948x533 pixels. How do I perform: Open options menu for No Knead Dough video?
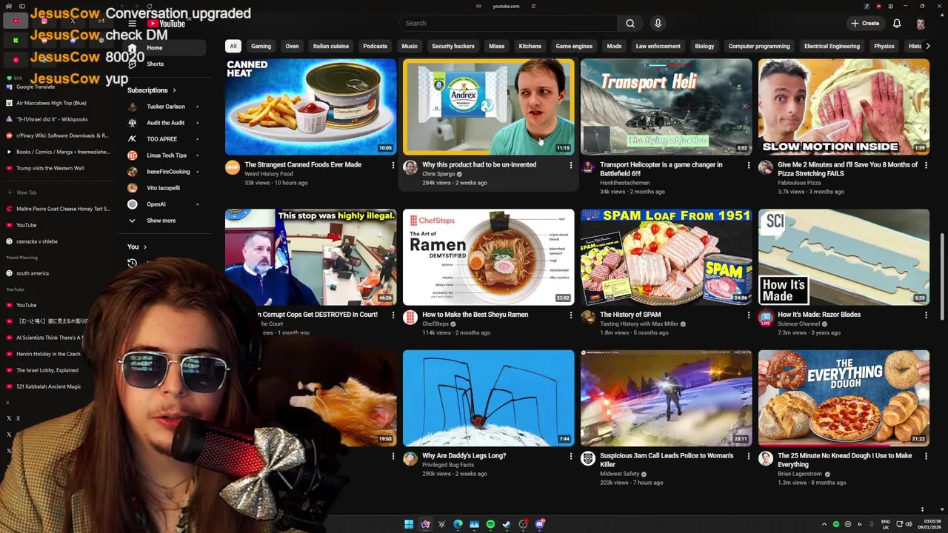coord(927,456)
